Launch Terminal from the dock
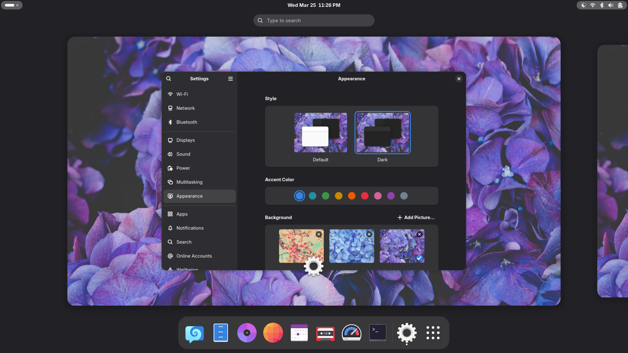This screenshot has height=353, width=628. [377, 333]
